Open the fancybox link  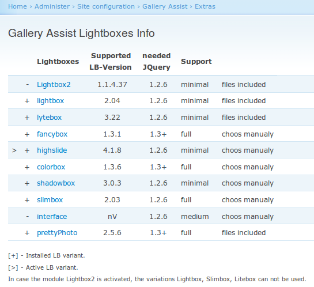coord(52,134)
